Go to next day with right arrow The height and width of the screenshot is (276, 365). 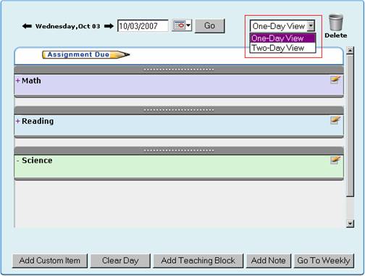[109, 26]
